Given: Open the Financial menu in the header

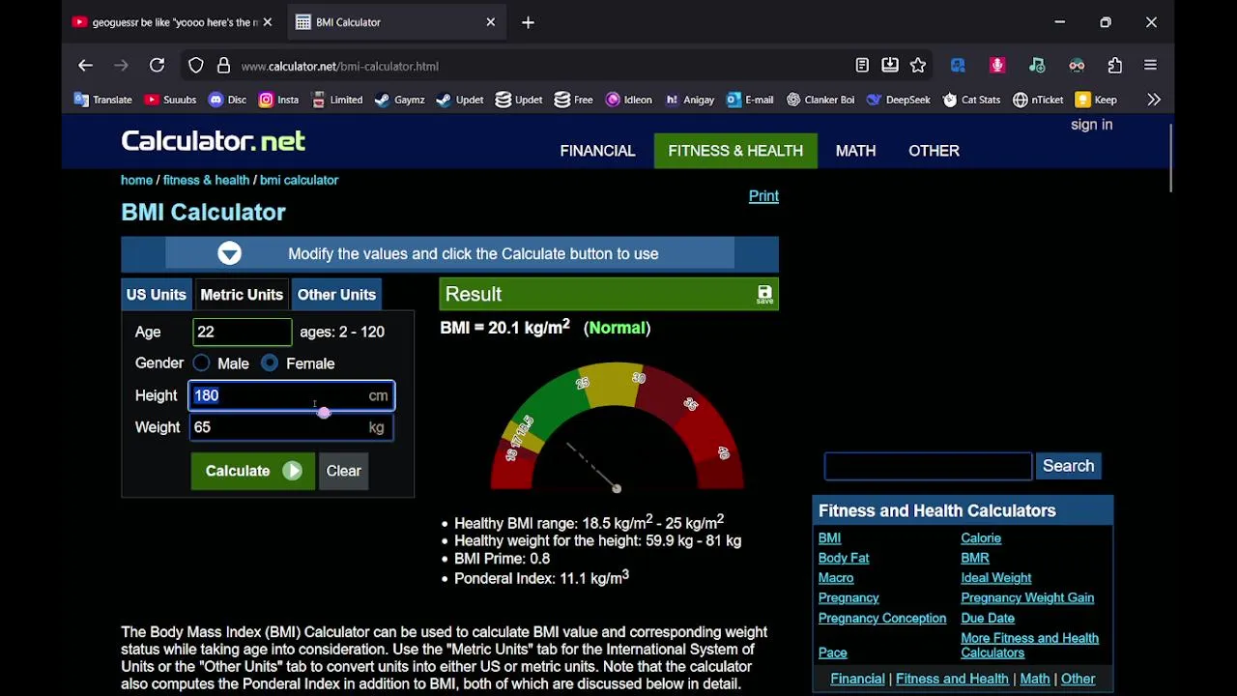Looking at the screenshot, I should 597,151.
